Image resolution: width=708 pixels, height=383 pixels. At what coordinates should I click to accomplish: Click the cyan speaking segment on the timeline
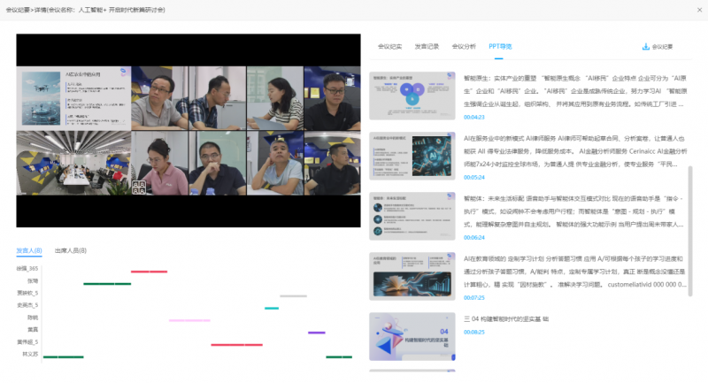272,308
